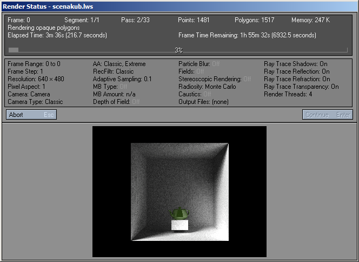Click the Depth of Field: Off label
The width and height of the screenshot is (359, 262).
click(116, 102)
